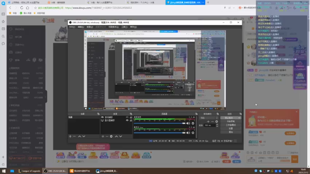Open OBS 场景集合 menu
The image size is (310, 174).
(113, 27)
